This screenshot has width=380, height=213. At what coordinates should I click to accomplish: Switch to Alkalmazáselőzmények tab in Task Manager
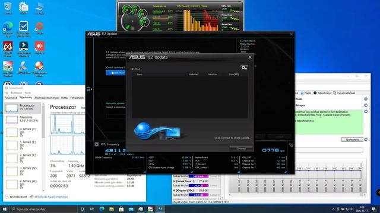coord(46,98)
